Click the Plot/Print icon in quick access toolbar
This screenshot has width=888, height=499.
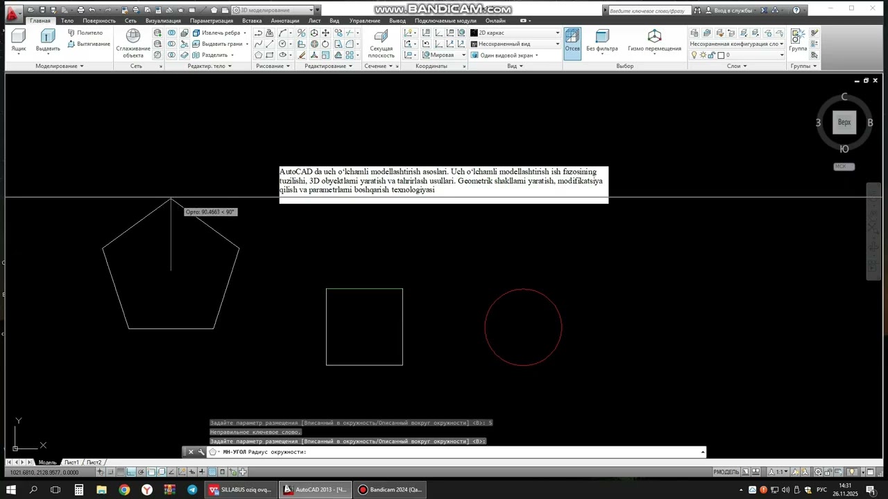[x=80, y=10]
